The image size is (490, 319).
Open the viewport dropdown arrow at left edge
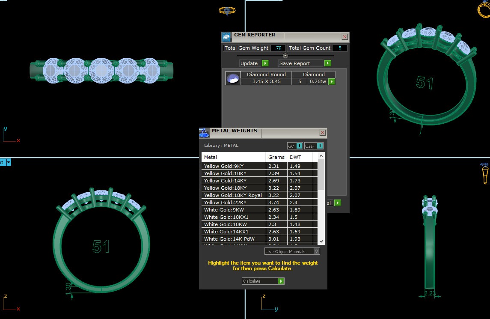click(x=8, y=162)
